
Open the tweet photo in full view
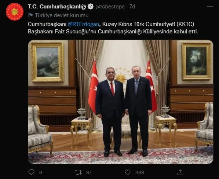pyautogui.click(x=121, y=102)
